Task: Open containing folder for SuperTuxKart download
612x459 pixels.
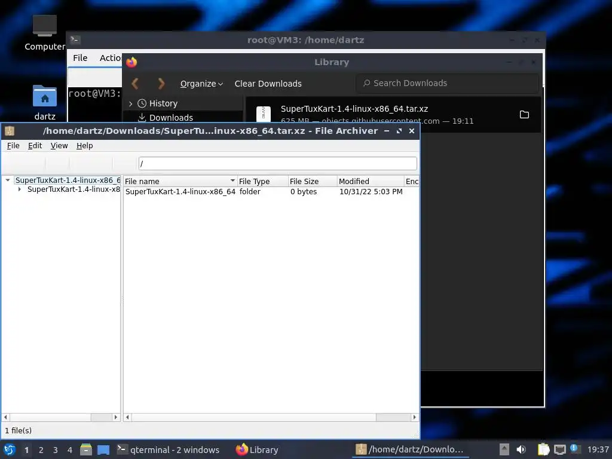Action: (x=524, y=114)
